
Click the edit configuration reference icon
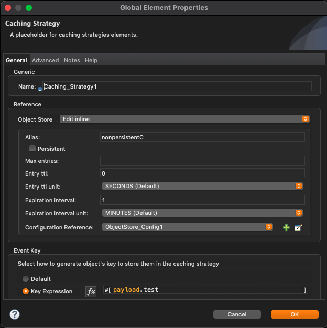tap(299, 227)
